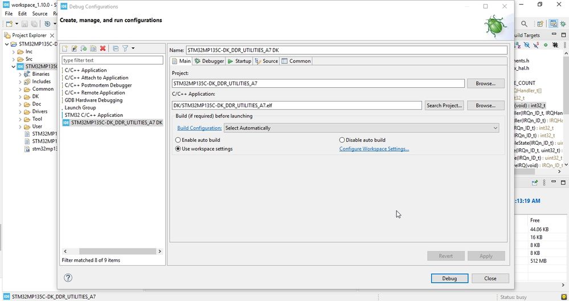Click the type filter text field
The height and width of the screenshot is (301, 569).
coord(112,60)
